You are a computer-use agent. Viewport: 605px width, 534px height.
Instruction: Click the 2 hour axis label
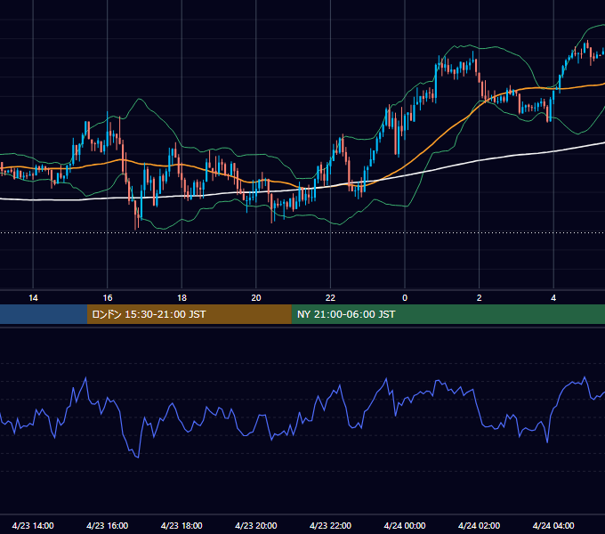tap(480, 298)
